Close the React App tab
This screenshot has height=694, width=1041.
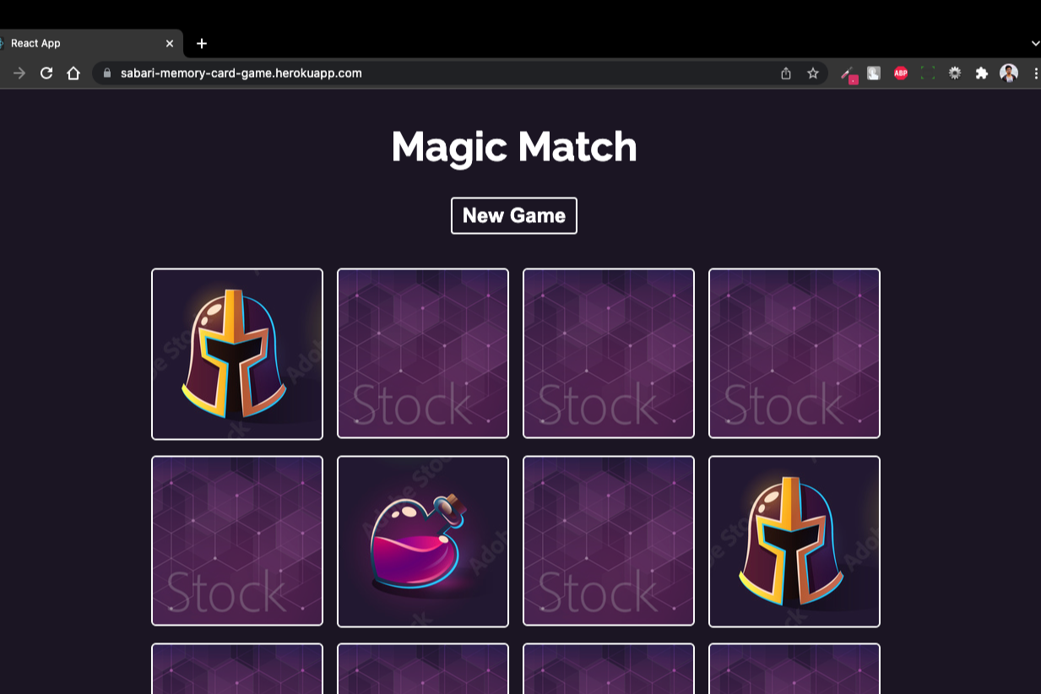169,43
